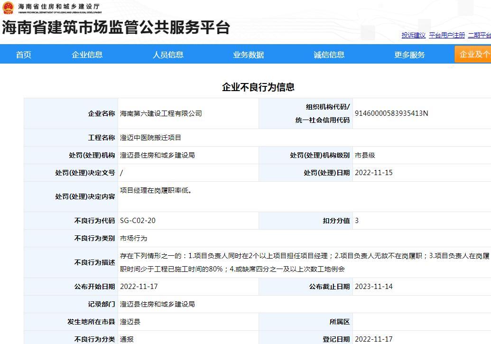Select behavior category 市场行为
This screenshot has height=344, width=491.
pos(134,238)
